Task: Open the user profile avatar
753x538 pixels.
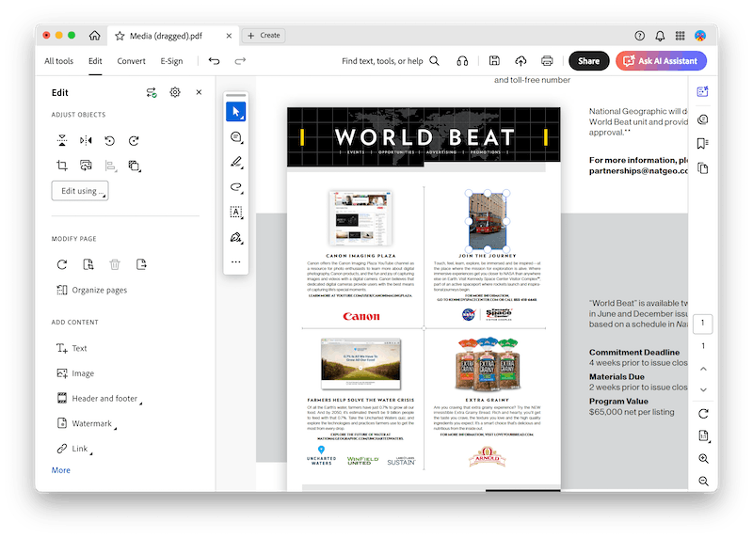Action: click(700, 36)
